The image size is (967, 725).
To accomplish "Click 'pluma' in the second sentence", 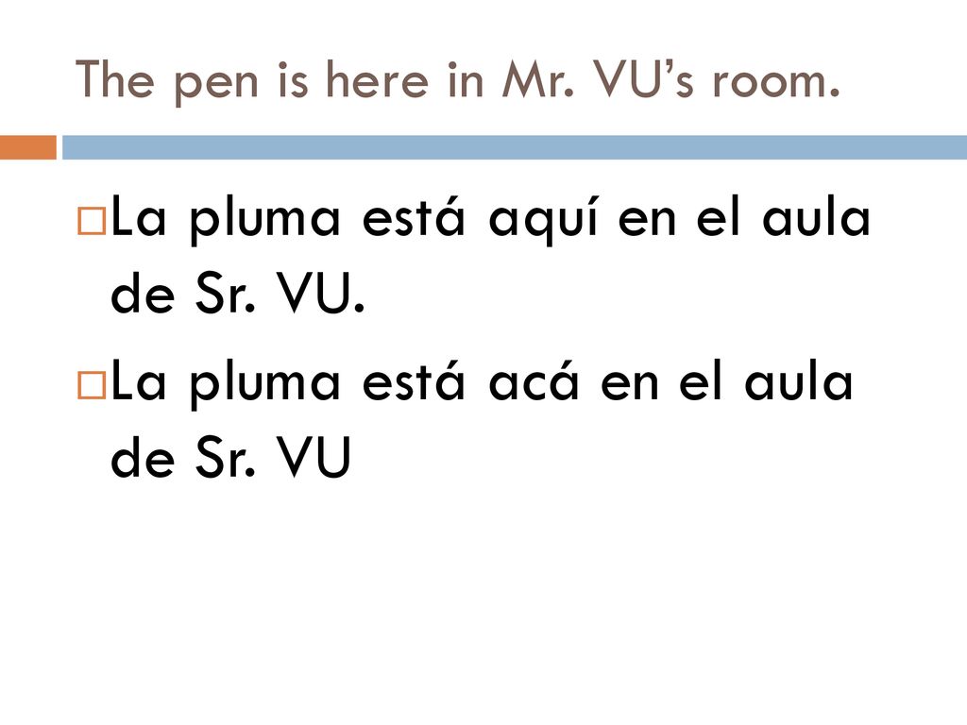I will click(265, 384).
